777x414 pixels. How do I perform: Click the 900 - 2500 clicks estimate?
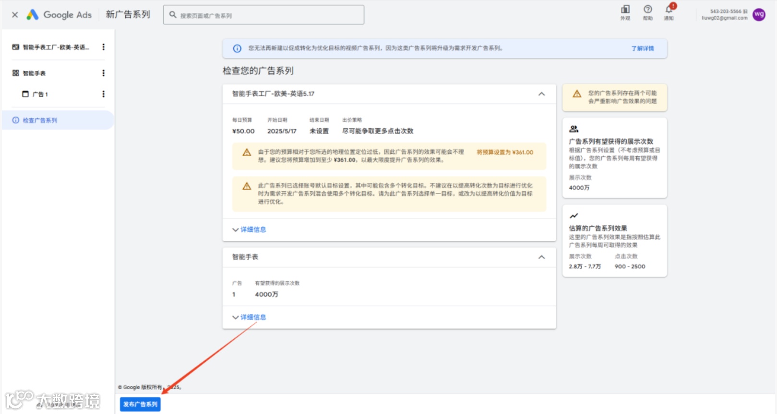pos(630,267)
